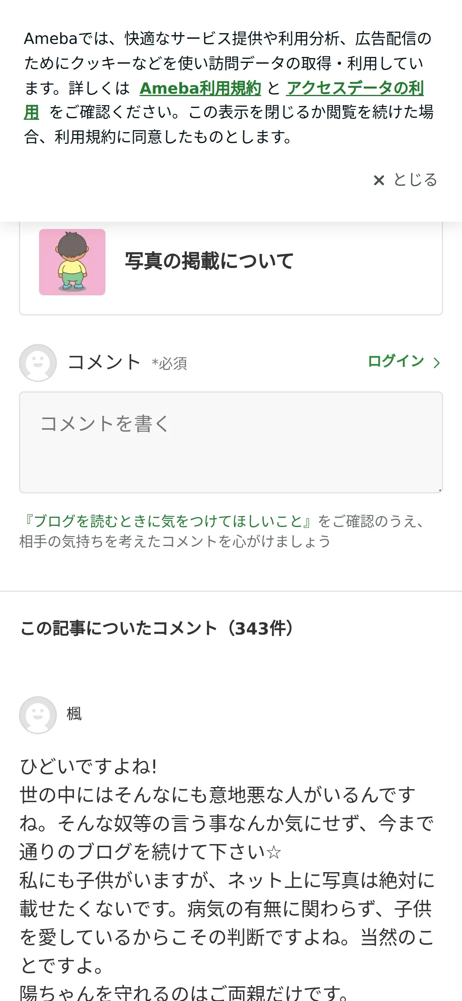
Task: Open the 写真の掲載について article title
Action: [209, 261]
